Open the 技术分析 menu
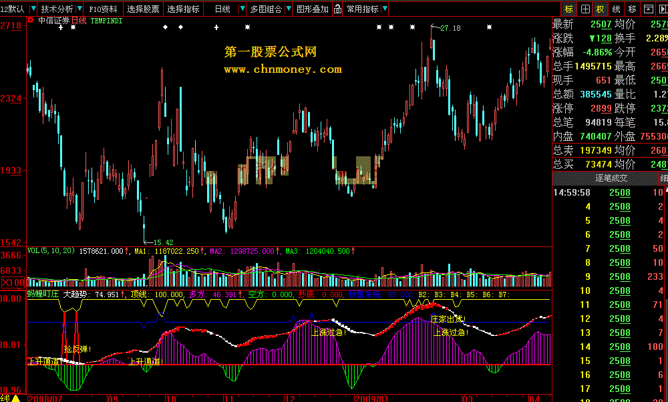This screenshot has width=668, height=402. click(x=57, y=9)
